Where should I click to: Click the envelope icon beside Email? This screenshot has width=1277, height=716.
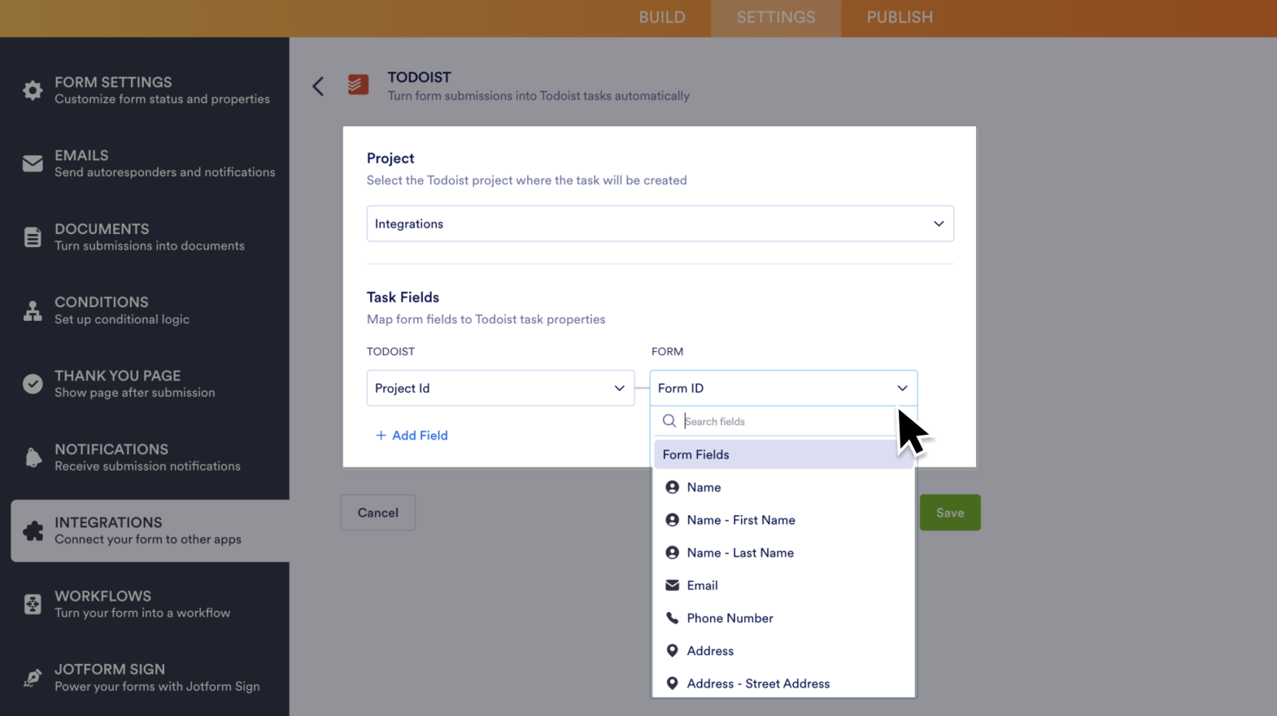[672, 585]
